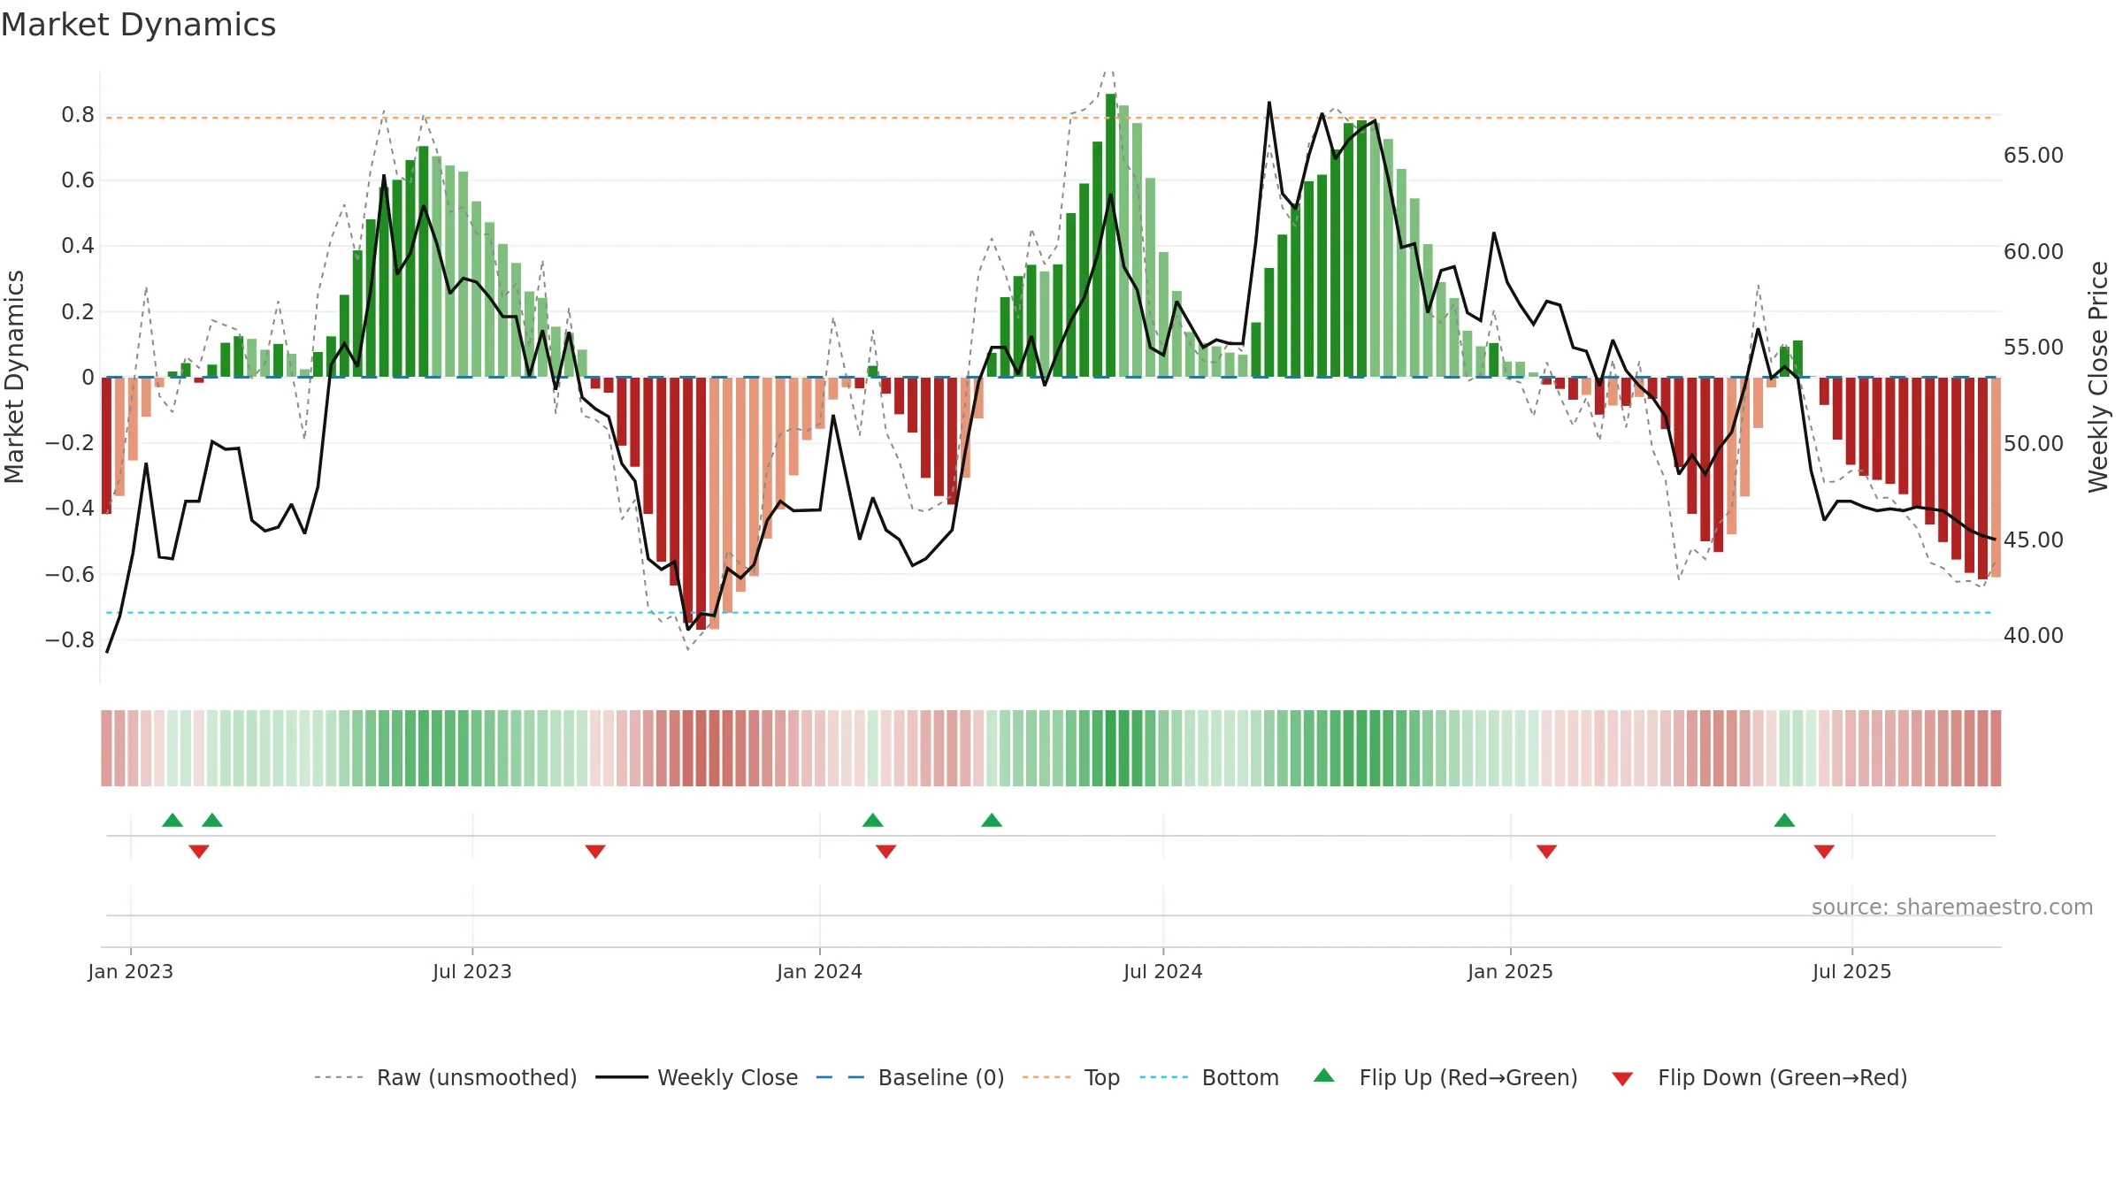Click the Jan 2024 x-axis label
The height and width of the screenshot is (1194, 2123).
click(x=819, y=971)
